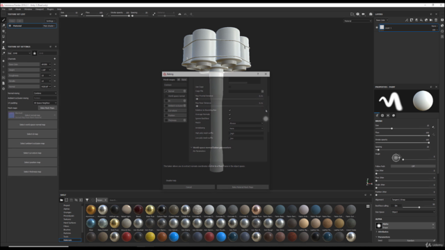Add a new paint layer
This screenshot has width=445, height=250.
(416, 20)
